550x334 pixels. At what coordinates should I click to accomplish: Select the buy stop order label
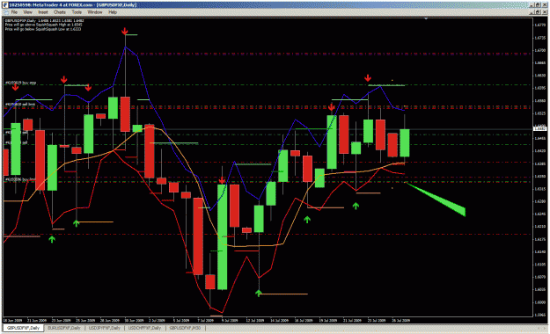coord(21,83)
